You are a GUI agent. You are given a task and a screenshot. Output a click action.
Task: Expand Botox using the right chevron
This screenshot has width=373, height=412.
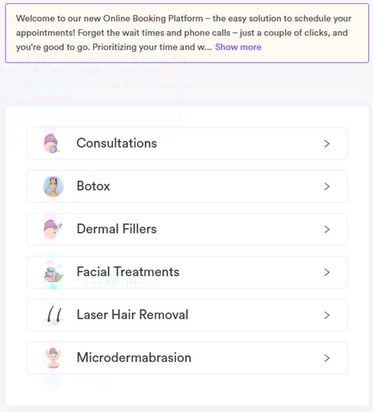click(x=327, y=186)
